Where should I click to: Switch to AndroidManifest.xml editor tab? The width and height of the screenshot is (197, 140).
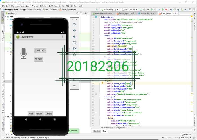[103, 13]
